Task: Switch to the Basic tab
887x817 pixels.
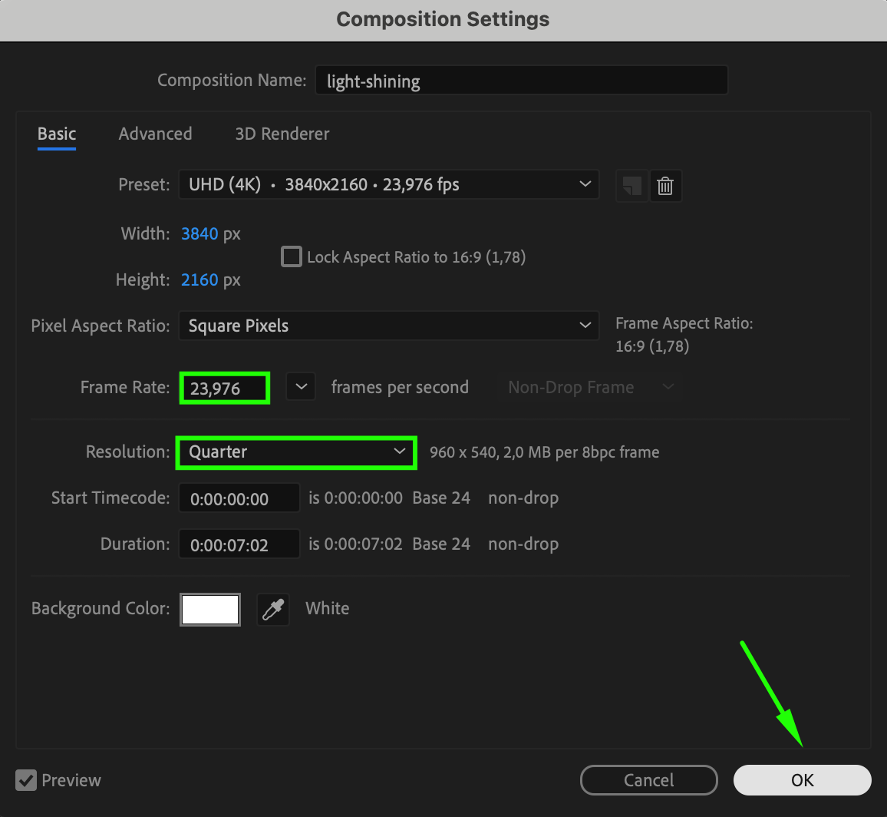Action: [x=57, y=134]
